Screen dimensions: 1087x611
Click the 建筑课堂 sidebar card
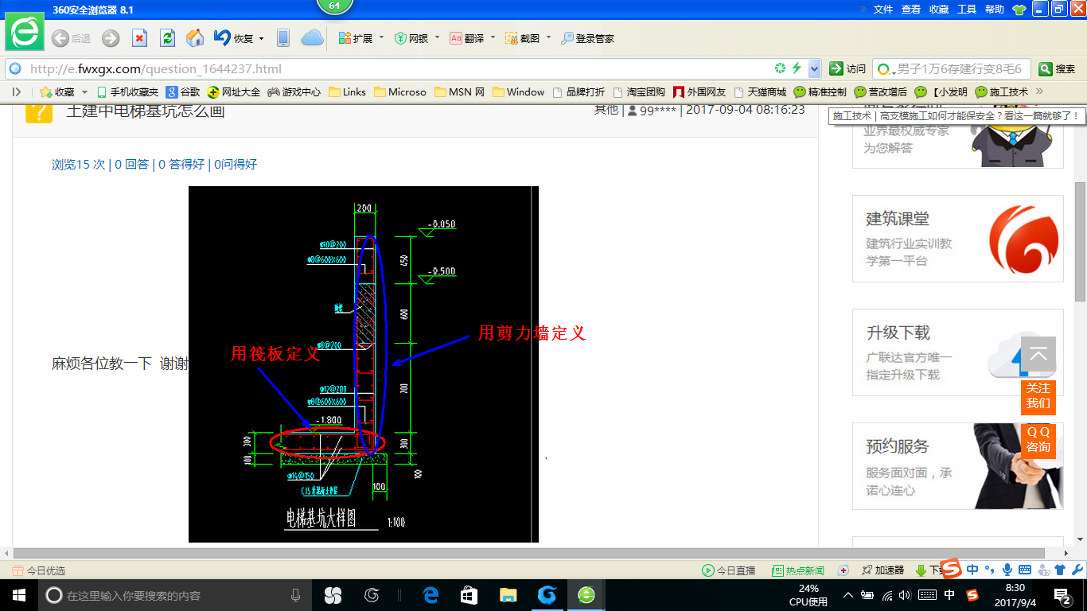(x=958, y=239)
